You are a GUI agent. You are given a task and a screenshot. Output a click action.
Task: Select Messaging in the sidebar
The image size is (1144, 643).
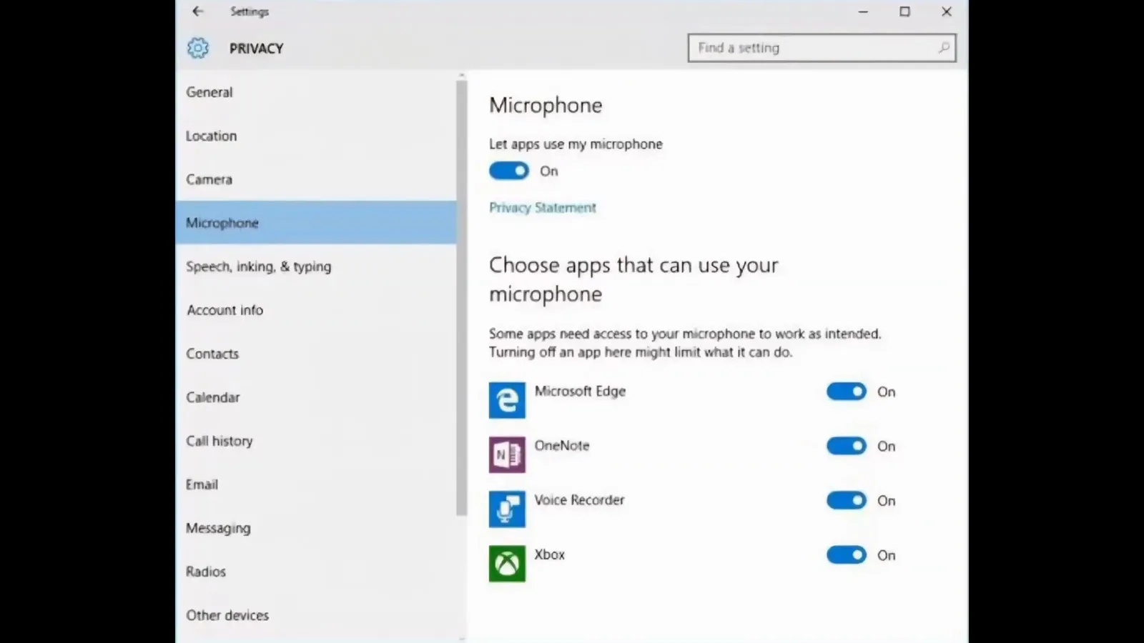tap(316, 528)
